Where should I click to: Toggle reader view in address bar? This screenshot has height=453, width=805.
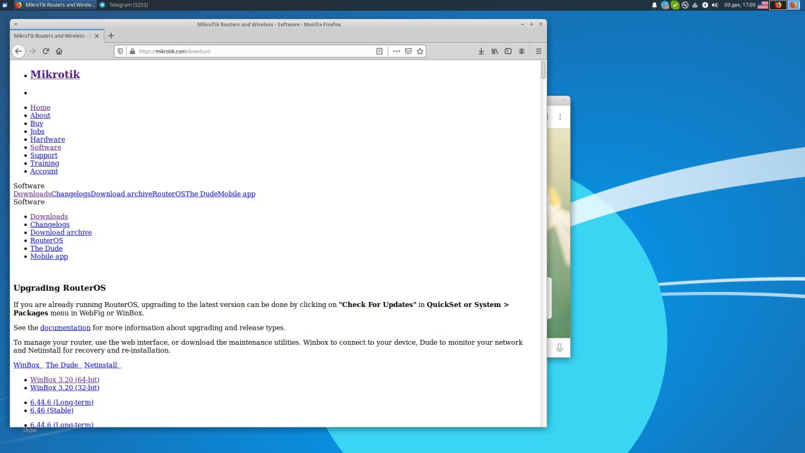point(379,51)
